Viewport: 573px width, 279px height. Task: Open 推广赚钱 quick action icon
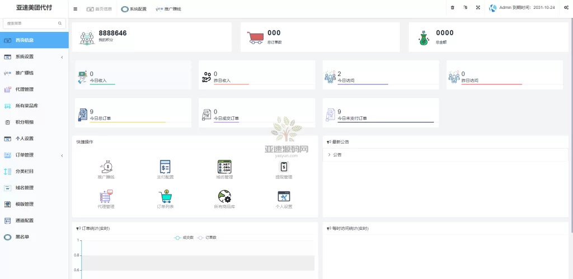pyautogui.click(x=106, y=166)
